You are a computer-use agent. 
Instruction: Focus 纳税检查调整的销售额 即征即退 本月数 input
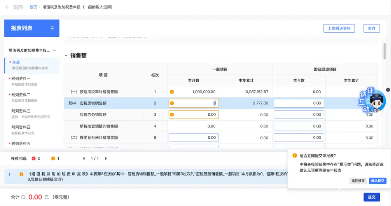pos(299,126)
